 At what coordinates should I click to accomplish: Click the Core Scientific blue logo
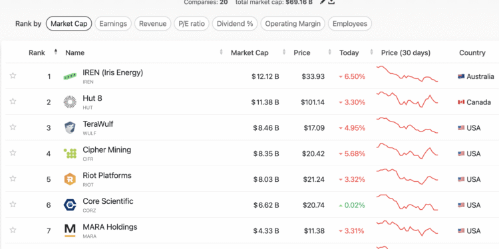click(x=70, y=205)
